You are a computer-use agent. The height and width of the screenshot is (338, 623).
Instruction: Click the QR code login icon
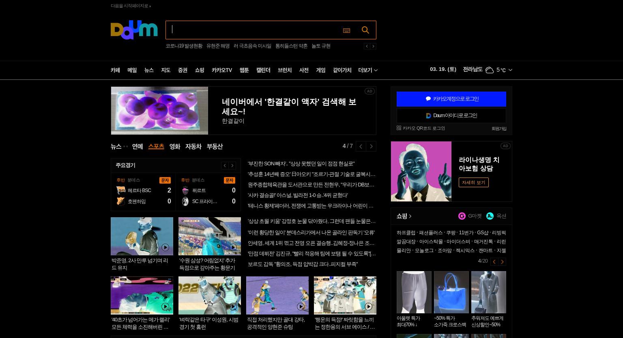point(399,128)
